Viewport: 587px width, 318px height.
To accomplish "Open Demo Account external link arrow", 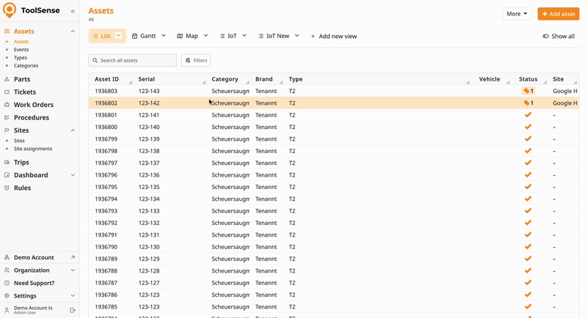I will pos(73,258).
